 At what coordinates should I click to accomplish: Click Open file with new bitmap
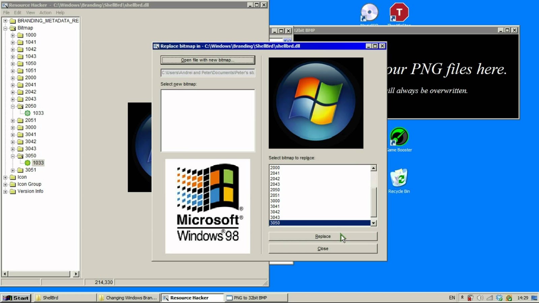coord(208,60)
